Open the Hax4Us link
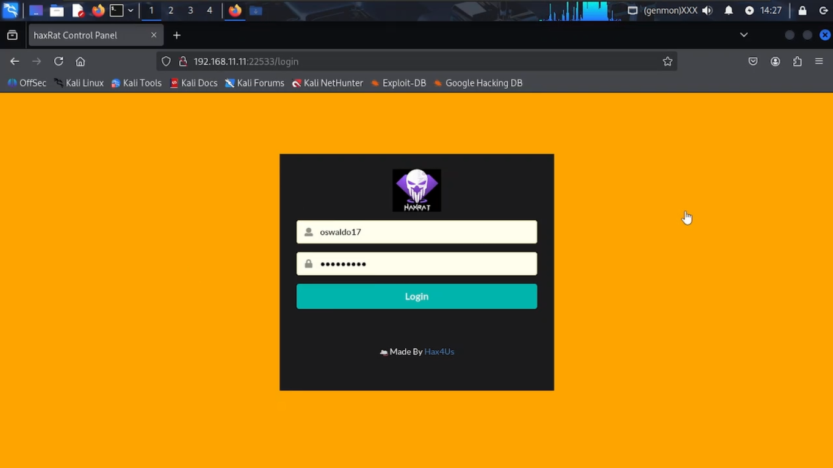The height and width of the screenshot is (468, 833). coord(439,351)
